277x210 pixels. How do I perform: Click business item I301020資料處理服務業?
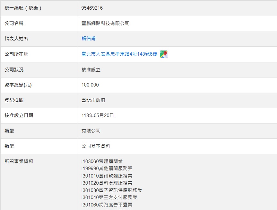point(107,183)
